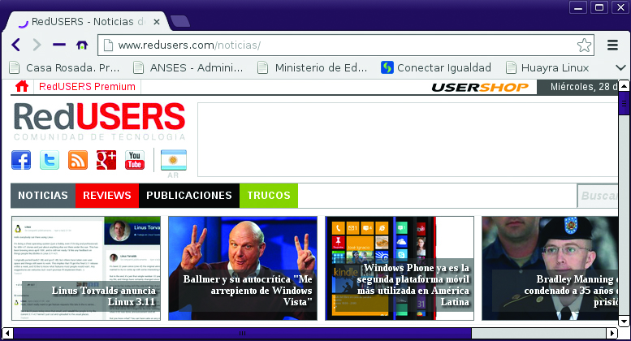Open the RedUSERS Twitter icon
This screenshot has width=631, height=341.
coord(50,160)
